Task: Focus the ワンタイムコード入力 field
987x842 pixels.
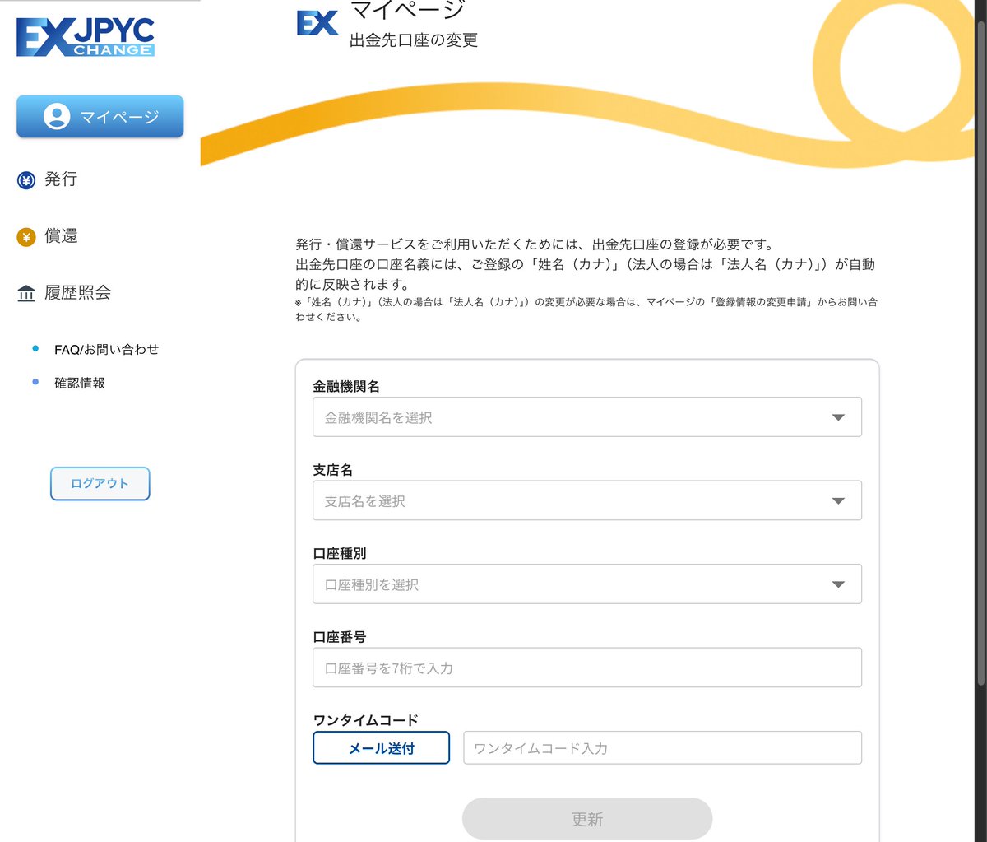Action: (663, 747)
